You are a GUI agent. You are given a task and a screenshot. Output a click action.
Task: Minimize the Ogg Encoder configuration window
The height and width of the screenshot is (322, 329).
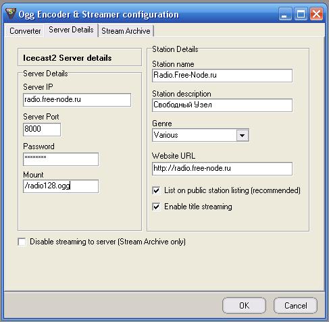point(285,14)
